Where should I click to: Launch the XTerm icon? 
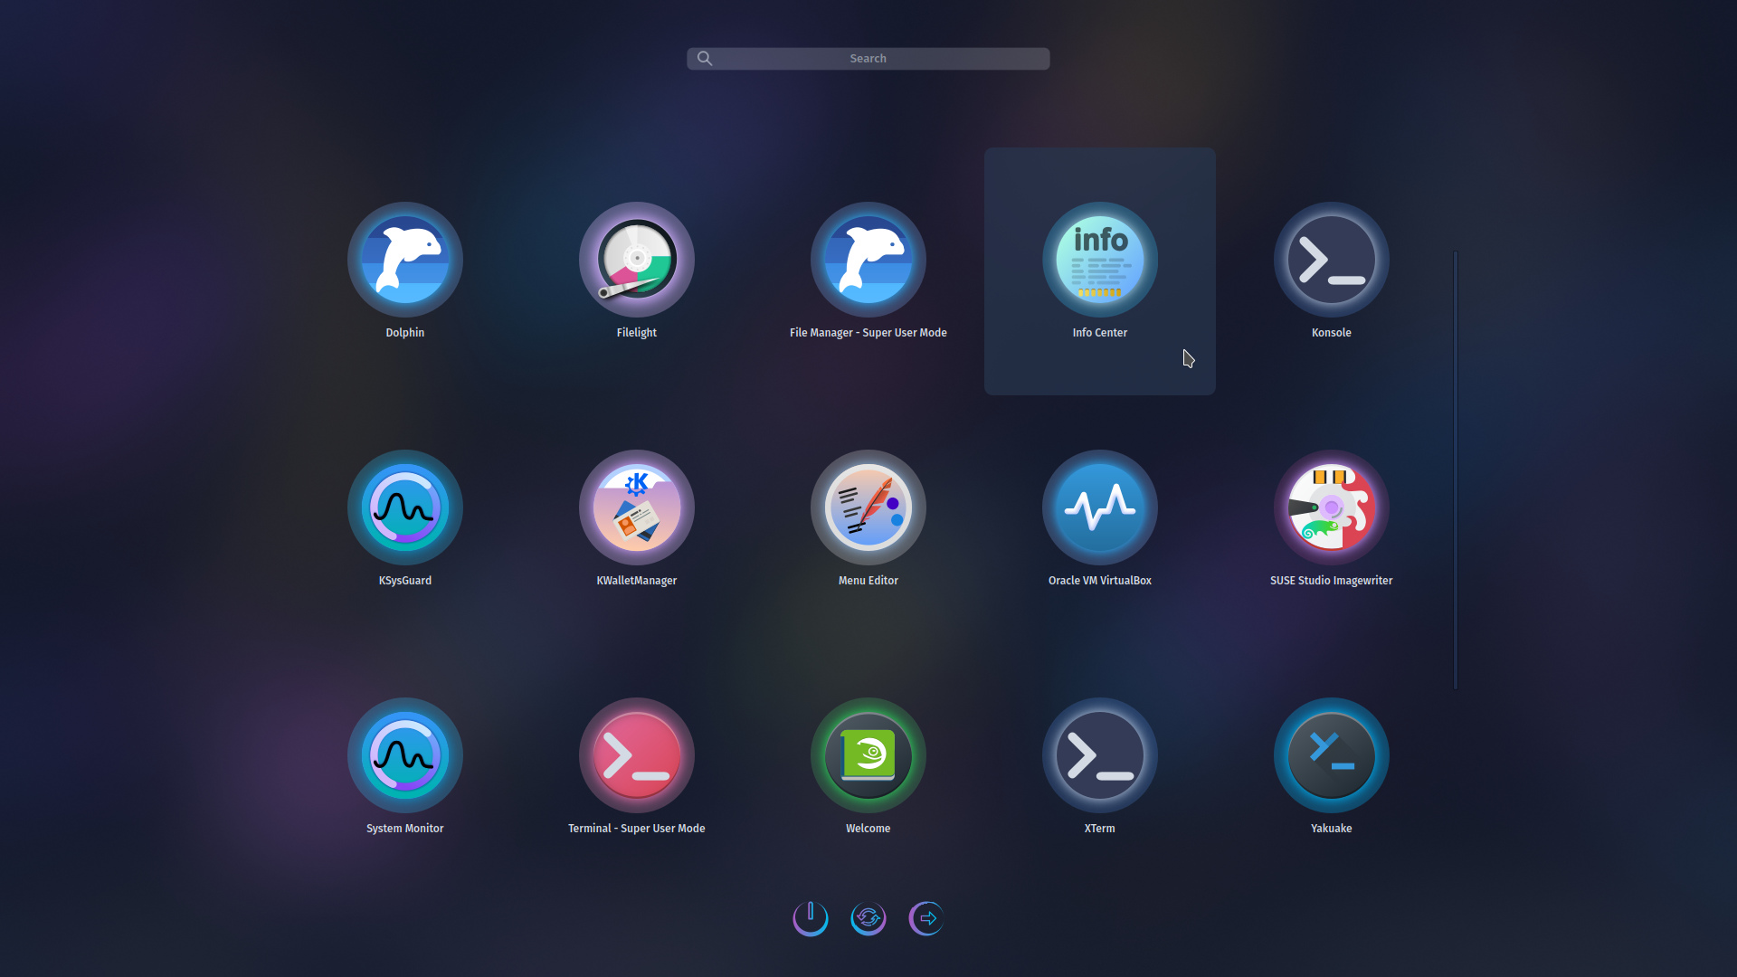pyautogui.click(x=1100, y=755)
